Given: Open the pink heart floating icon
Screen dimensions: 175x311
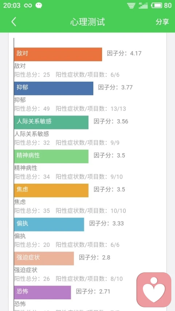Looking at the screenshot, I should [154, 290].
